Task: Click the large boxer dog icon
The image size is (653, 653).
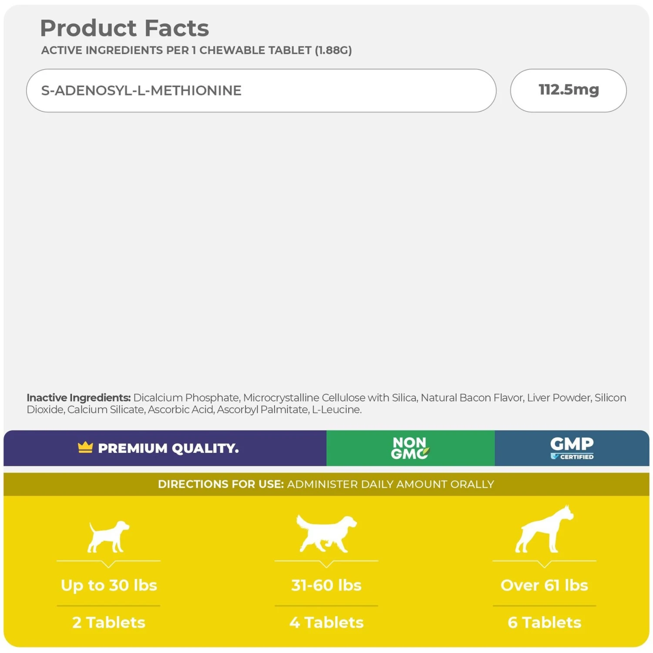Action: click(544, 530)
